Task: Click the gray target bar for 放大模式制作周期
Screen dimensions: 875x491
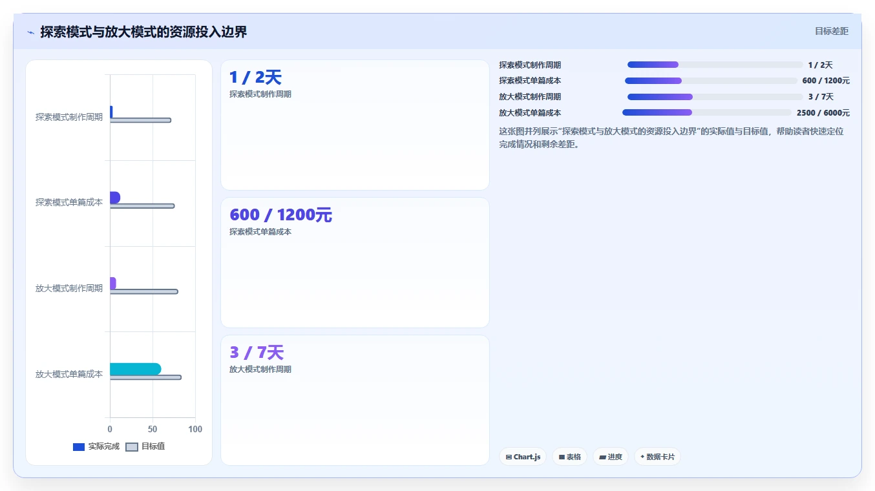Action: pyautogui.click(x=143, y=291)
